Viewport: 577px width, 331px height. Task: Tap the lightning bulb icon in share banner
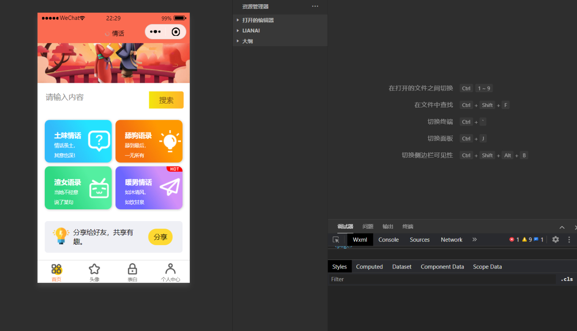pyautogui.click(x=61, y=236)
